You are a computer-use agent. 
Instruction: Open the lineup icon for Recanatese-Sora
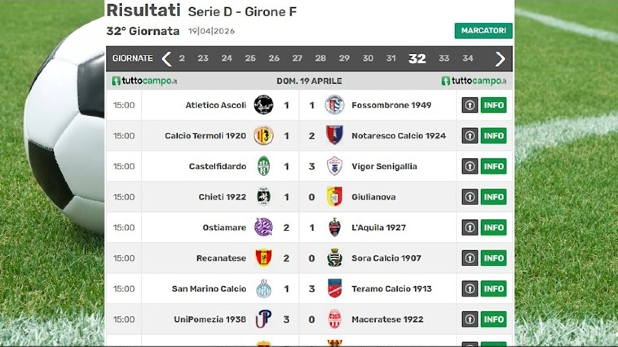pos(469,258)
